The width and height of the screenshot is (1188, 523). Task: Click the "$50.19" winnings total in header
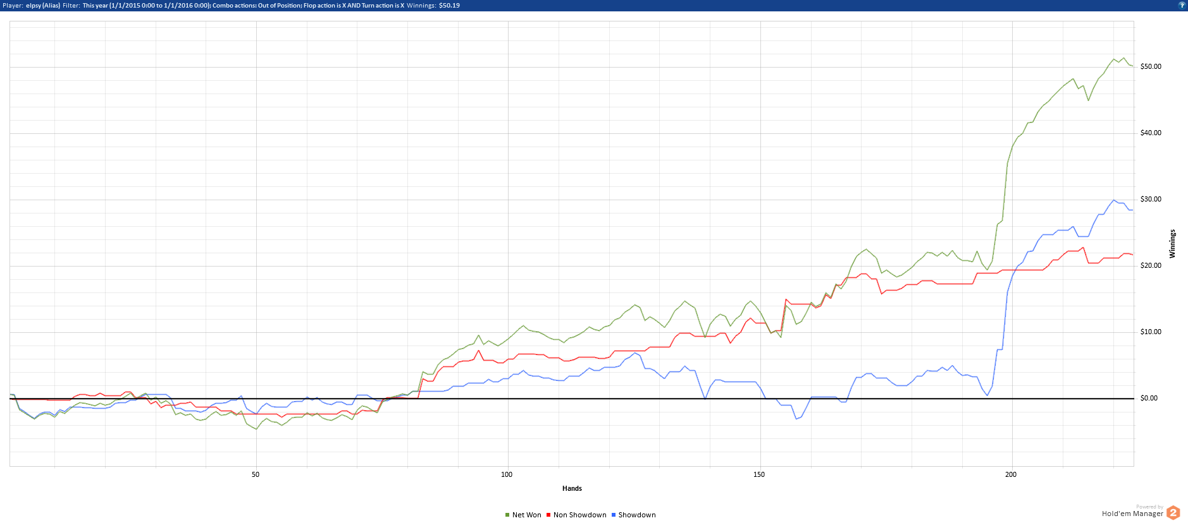tap(449, 5)
